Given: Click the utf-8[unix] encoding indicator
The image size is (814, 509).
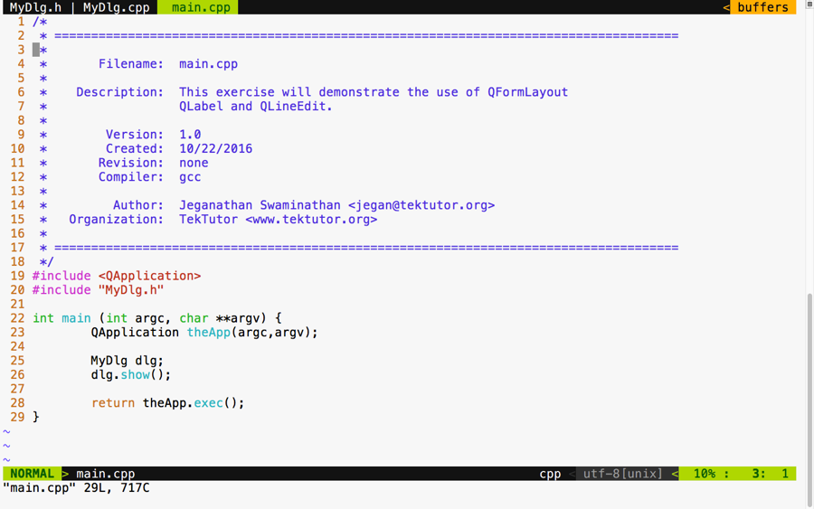Looking at the screenshot, I should [x=622, y=474].
